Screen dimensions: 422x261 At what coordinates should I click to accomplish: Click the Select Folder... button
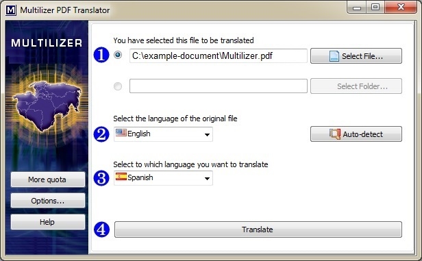356,86
